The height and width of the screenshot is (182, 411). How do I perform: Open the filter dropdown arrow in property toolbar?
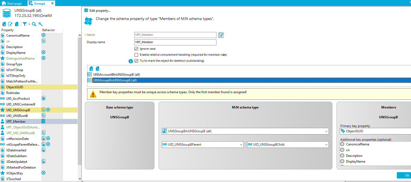pyautogui.click(x=29, y=24)
